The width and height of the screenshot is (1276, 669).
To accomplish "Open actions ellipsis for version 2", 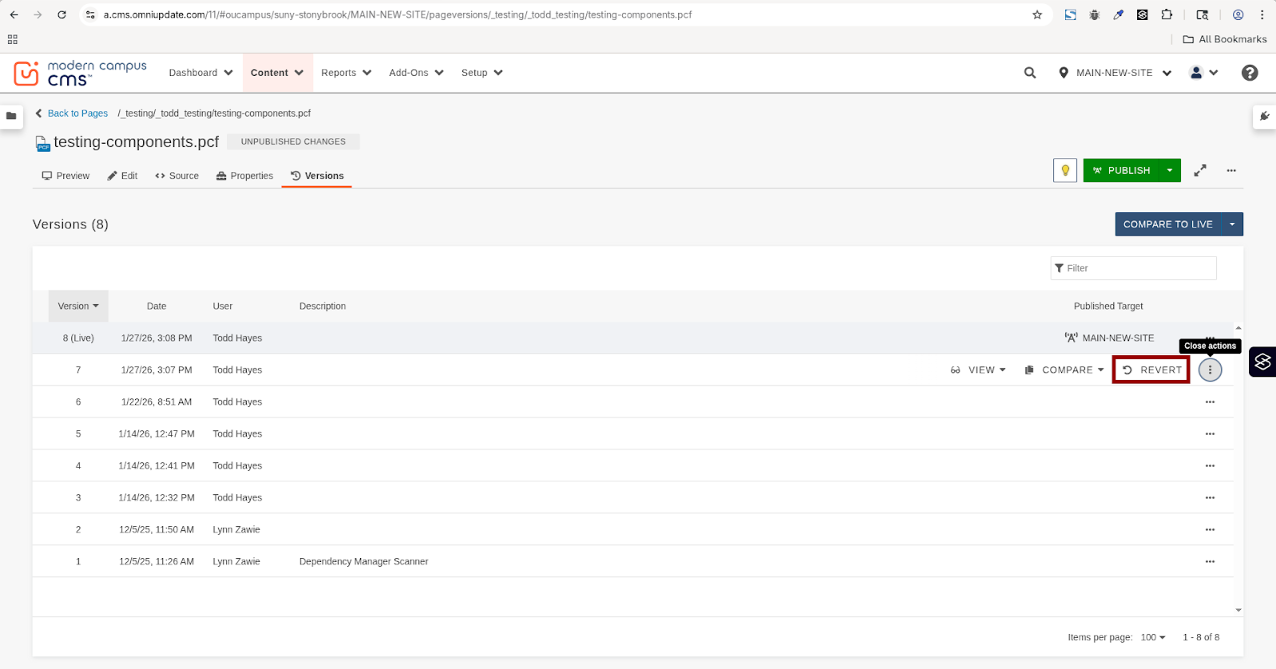I will tap(1211, 529).
